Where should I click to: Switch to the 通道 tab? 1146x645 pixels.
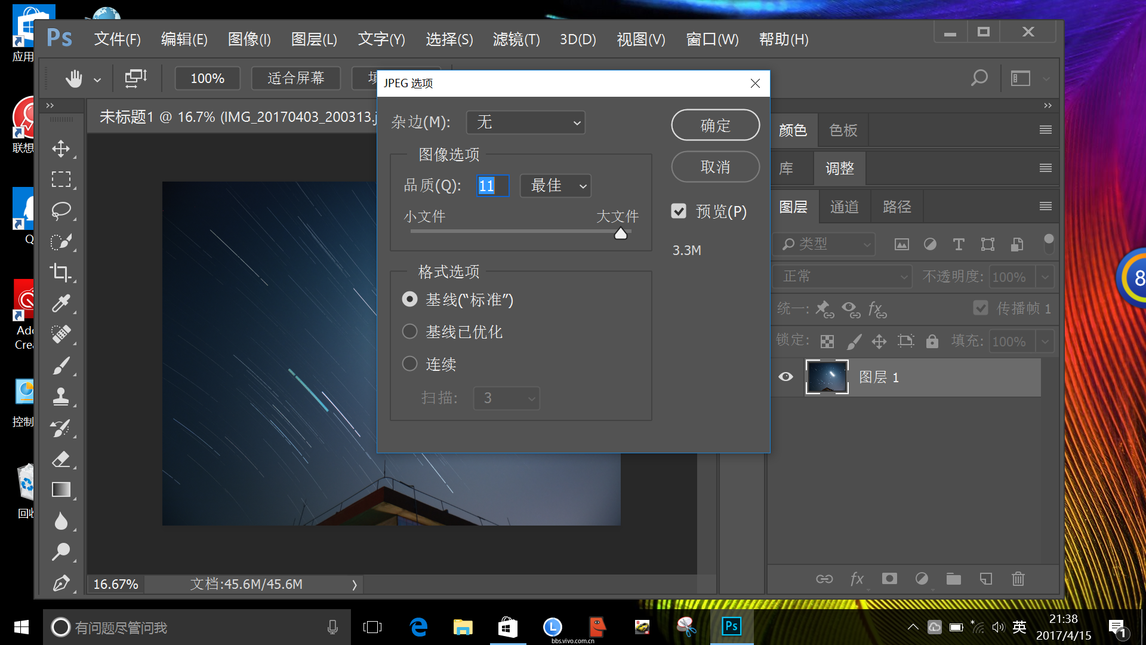(845, 207)
